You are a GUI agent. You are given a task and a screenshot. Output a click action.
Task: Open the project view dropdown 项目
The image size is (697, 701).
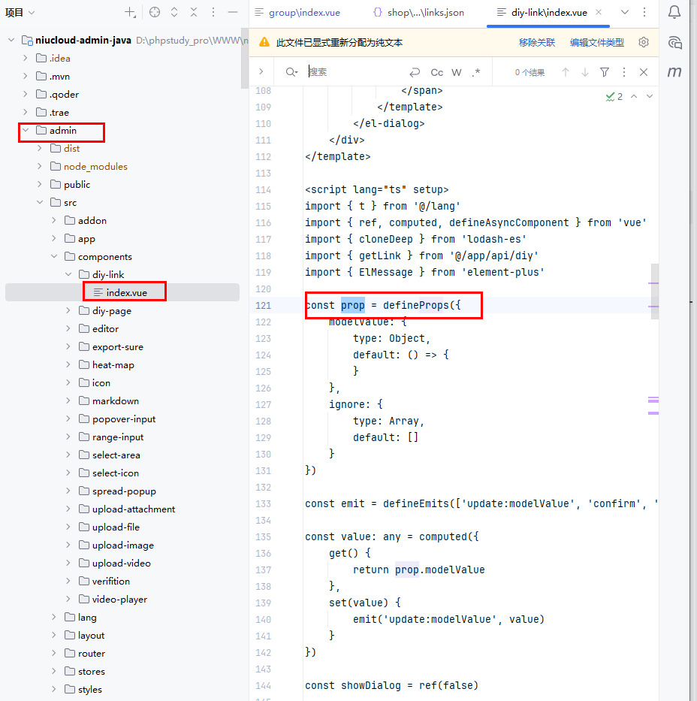[x=20, y=13]
